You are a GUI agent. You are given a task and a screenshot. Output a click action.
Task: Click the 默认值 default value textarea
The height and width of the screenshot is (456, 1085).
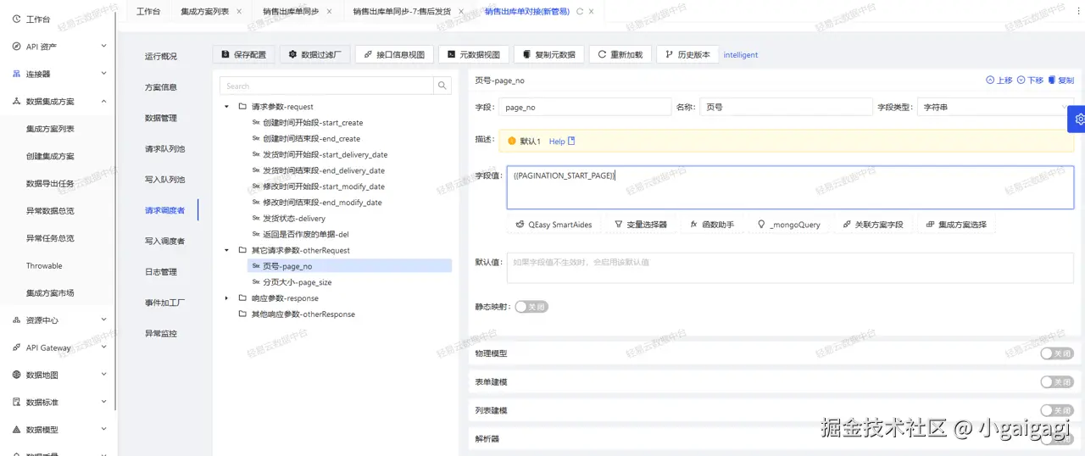(790, 267)
